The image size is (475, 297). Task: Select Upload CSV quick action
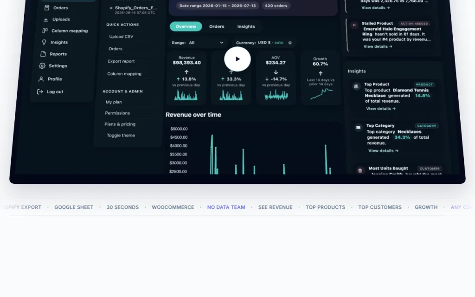coord(121,36)
